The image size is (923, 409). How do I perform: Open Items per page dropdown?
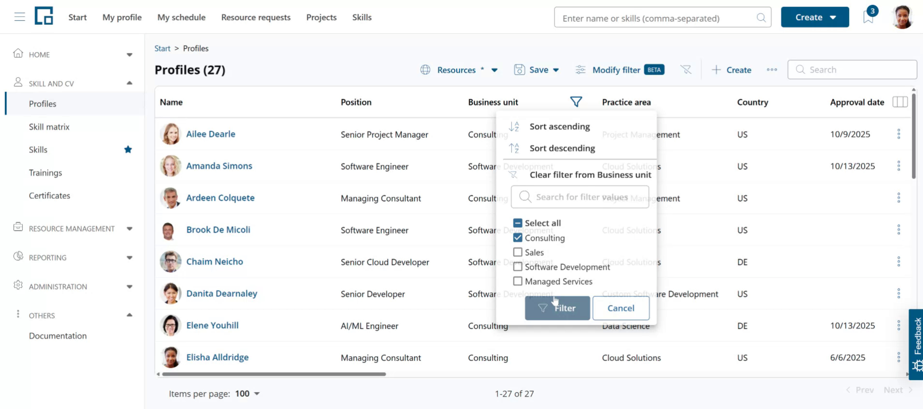(247, 394)
